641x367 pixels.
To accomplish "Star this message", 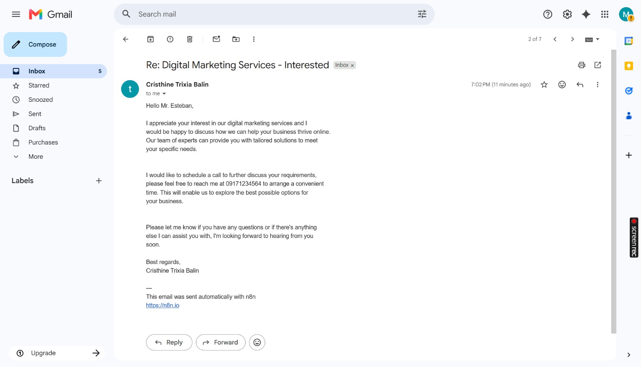I will coord(544,85).
